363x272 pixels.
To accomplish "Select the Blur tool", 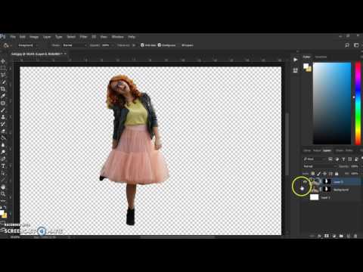I will pyautogui.click(x=3, y=145).
